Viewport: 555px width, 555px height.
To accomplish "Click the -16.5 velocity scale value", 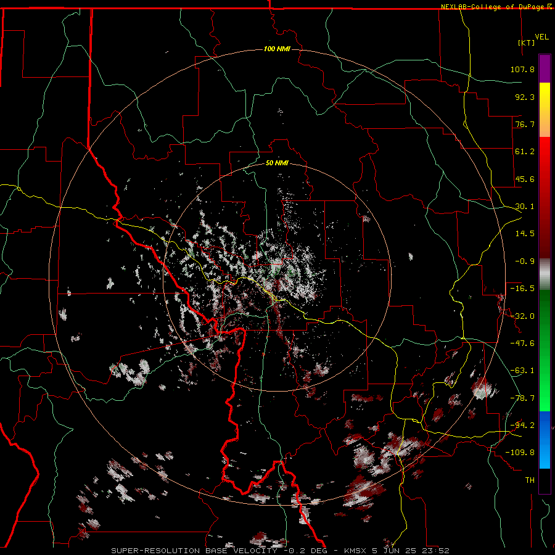I will [522, 289].
